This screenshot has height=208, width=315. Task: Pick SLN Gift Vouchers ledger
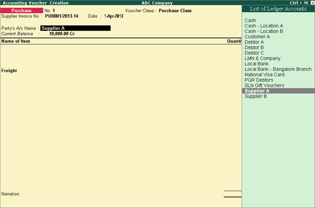click(264, 85)
